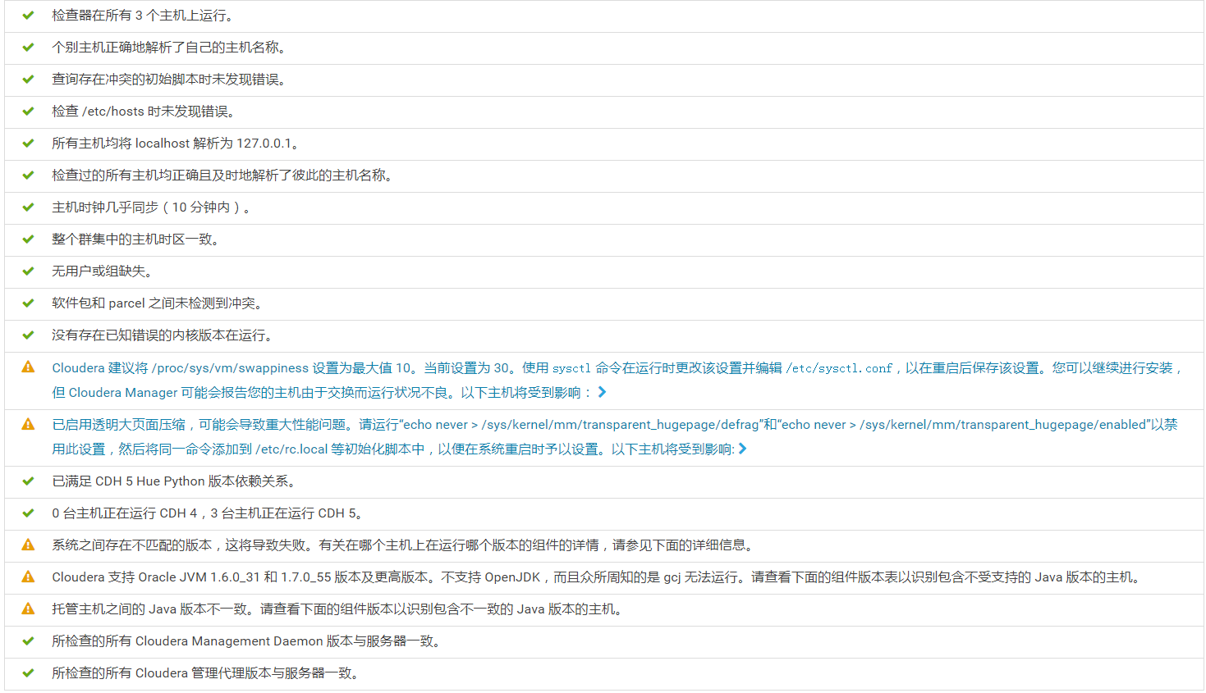Select the check icon for localhost 解析为 127.0.0.1
The height and width of the screenshot is (693, 1206).
(27, 143)
